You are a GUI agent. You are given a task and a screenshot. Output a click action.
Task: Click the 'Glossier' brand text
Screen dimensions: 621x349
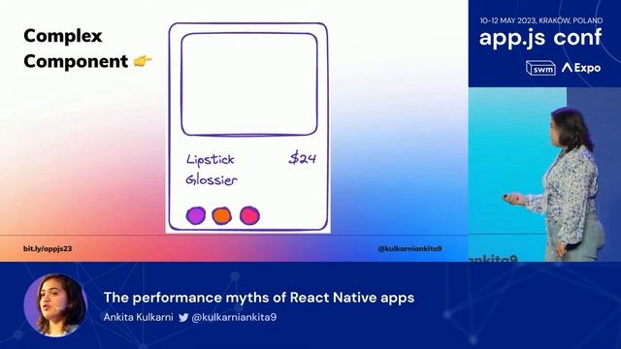click(x=212, y=180)
